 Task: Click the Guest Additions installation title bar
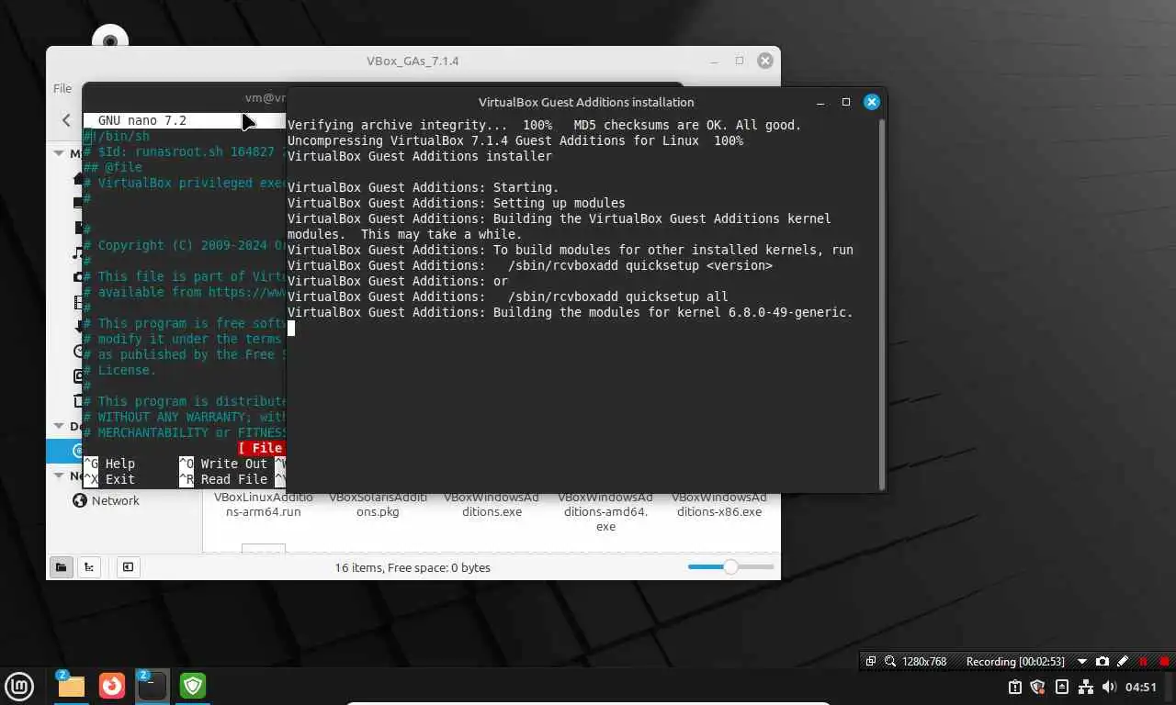point(586,102)
